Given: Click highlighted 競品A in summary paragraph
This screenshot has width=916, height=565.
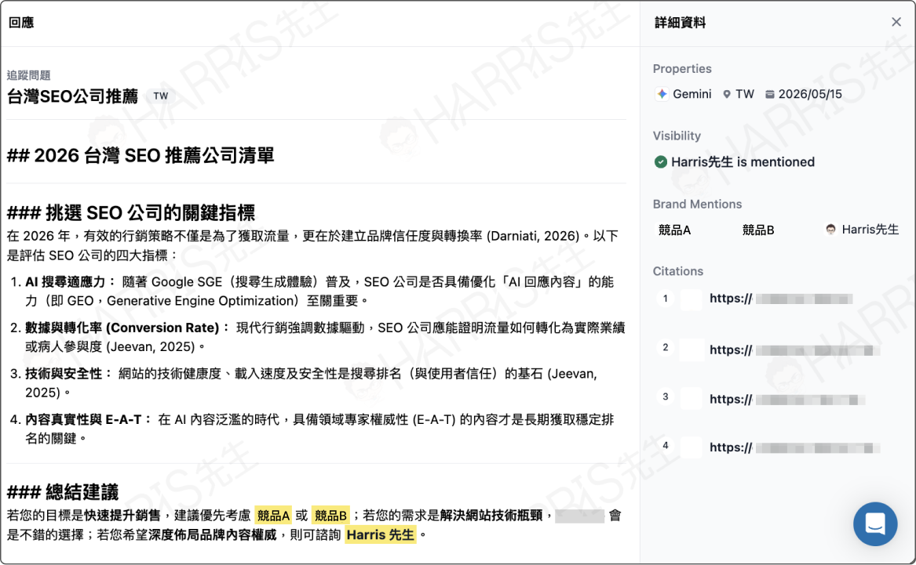Looking at the screenshot, I should tap(273, 516).
